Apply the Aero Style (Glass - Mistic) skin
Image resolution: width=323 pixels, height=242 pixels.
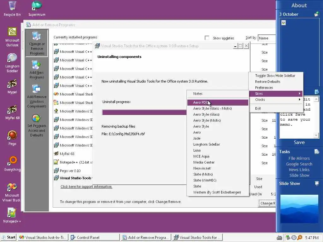[218, 108]
